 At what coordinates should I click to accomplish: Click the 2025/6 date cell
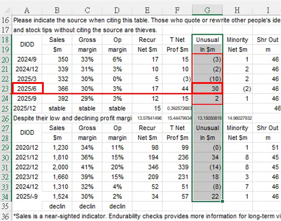27,88
